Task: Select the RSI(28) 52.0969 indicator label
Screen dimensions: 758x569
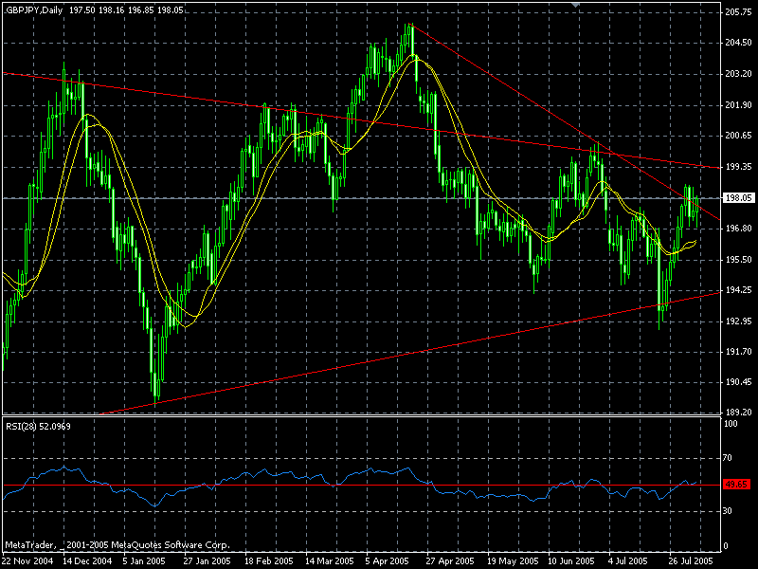Action: pyautogui.click(x=38, y=426)
